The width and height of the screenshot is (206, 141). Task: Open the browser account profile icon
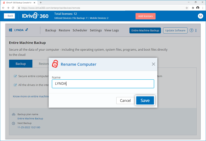(198, 8)
